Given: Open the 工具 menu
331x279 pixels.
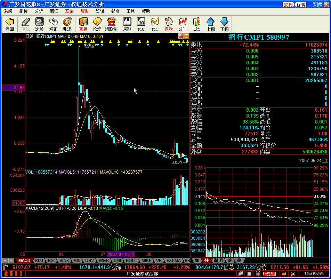Looking at the screenshot, I should (130, 11).
